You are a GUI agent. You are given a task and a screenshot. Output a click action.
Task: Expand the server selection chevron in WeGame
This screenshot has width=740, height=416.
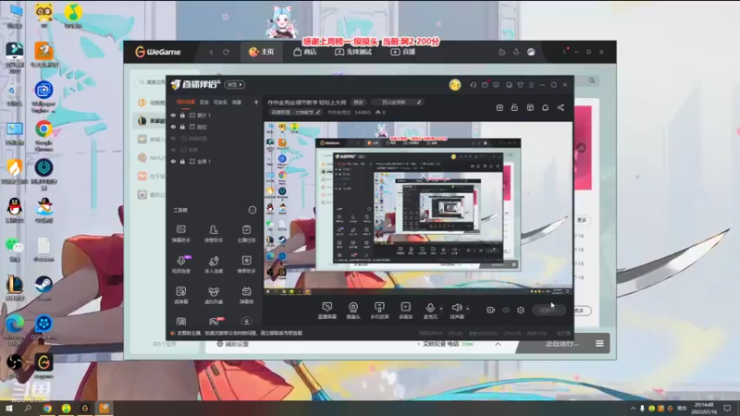click(x=498, y=344)
